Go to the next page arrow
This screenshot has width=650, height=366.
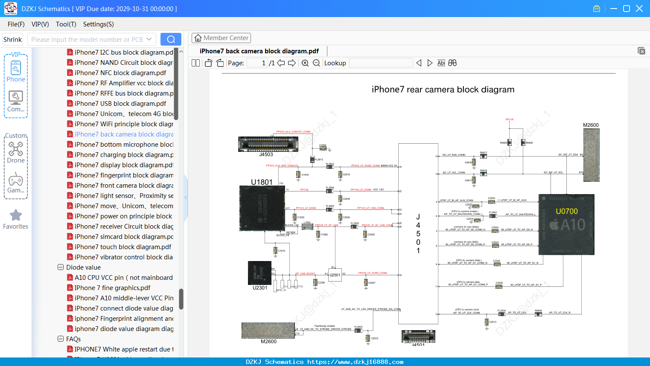pyautogui.click(x=292, y=63)
